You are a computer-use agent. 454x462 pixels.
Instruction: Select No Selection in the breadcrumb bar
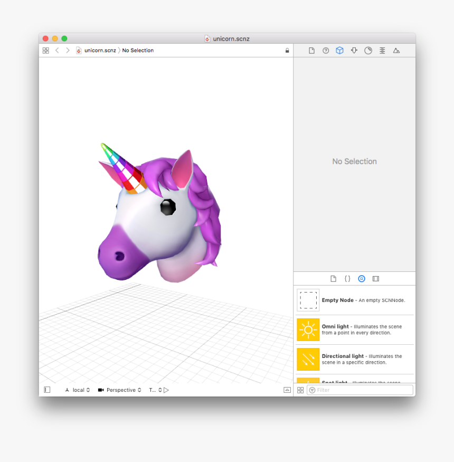click(138, 50)
